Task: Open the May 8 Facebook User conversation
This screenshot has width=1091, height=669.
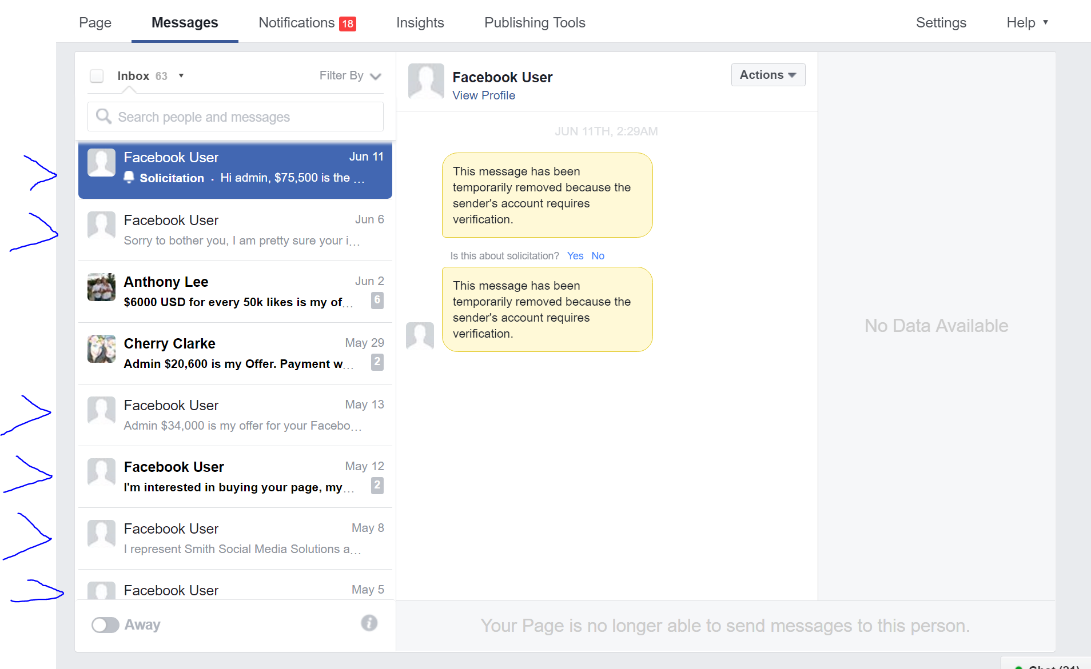Action: pyautogui.click(x=235, y=539)
